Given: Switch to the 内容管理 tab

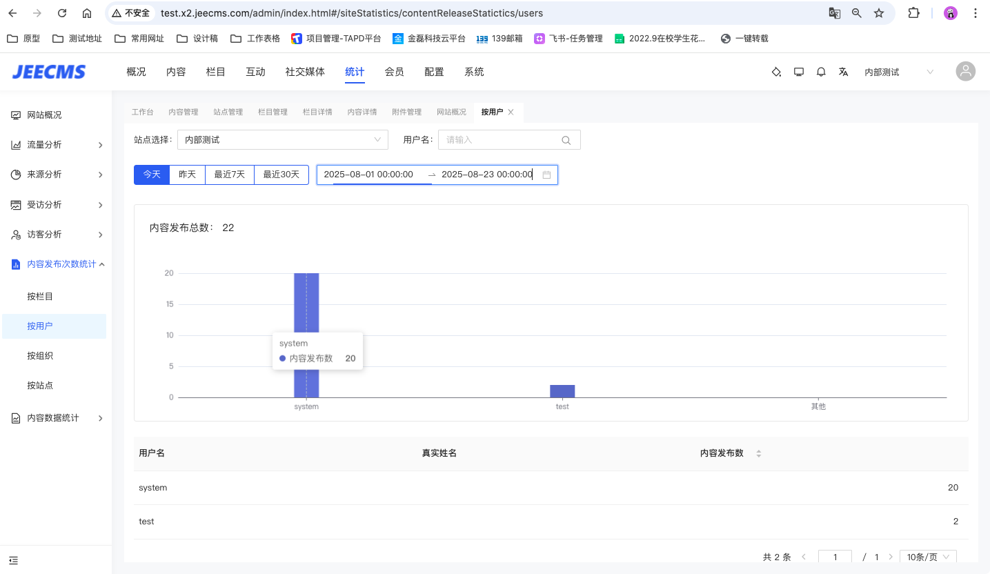Looking at the screenshot, I should tap(184, 112).
